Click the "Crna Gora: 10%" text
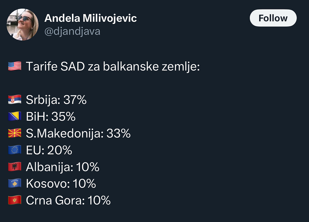 (68, 200)
